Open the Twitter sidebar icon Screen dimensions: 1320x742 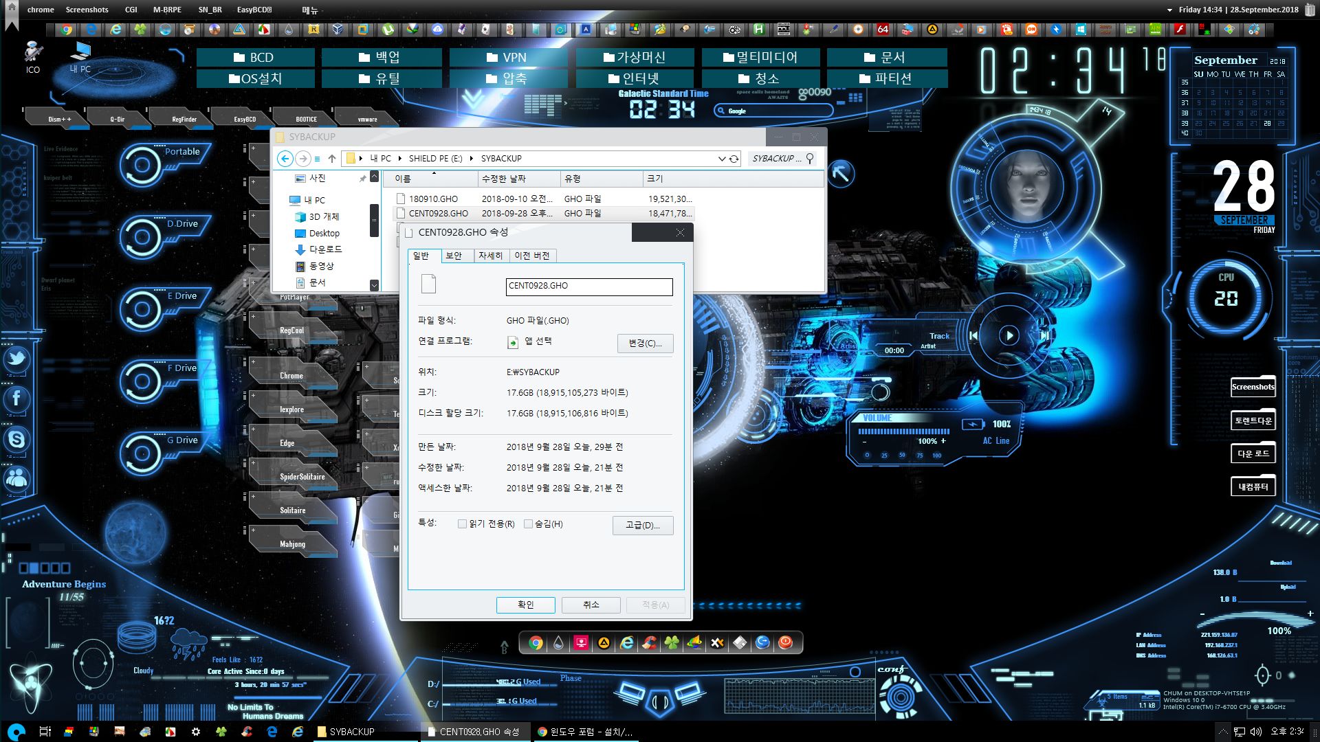point(16,359)
